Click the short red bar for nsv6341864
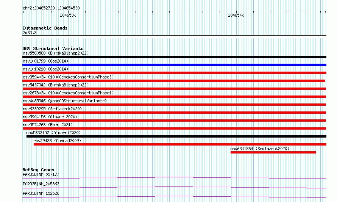This screenshot has height=202, width=337. click(273, 152)
